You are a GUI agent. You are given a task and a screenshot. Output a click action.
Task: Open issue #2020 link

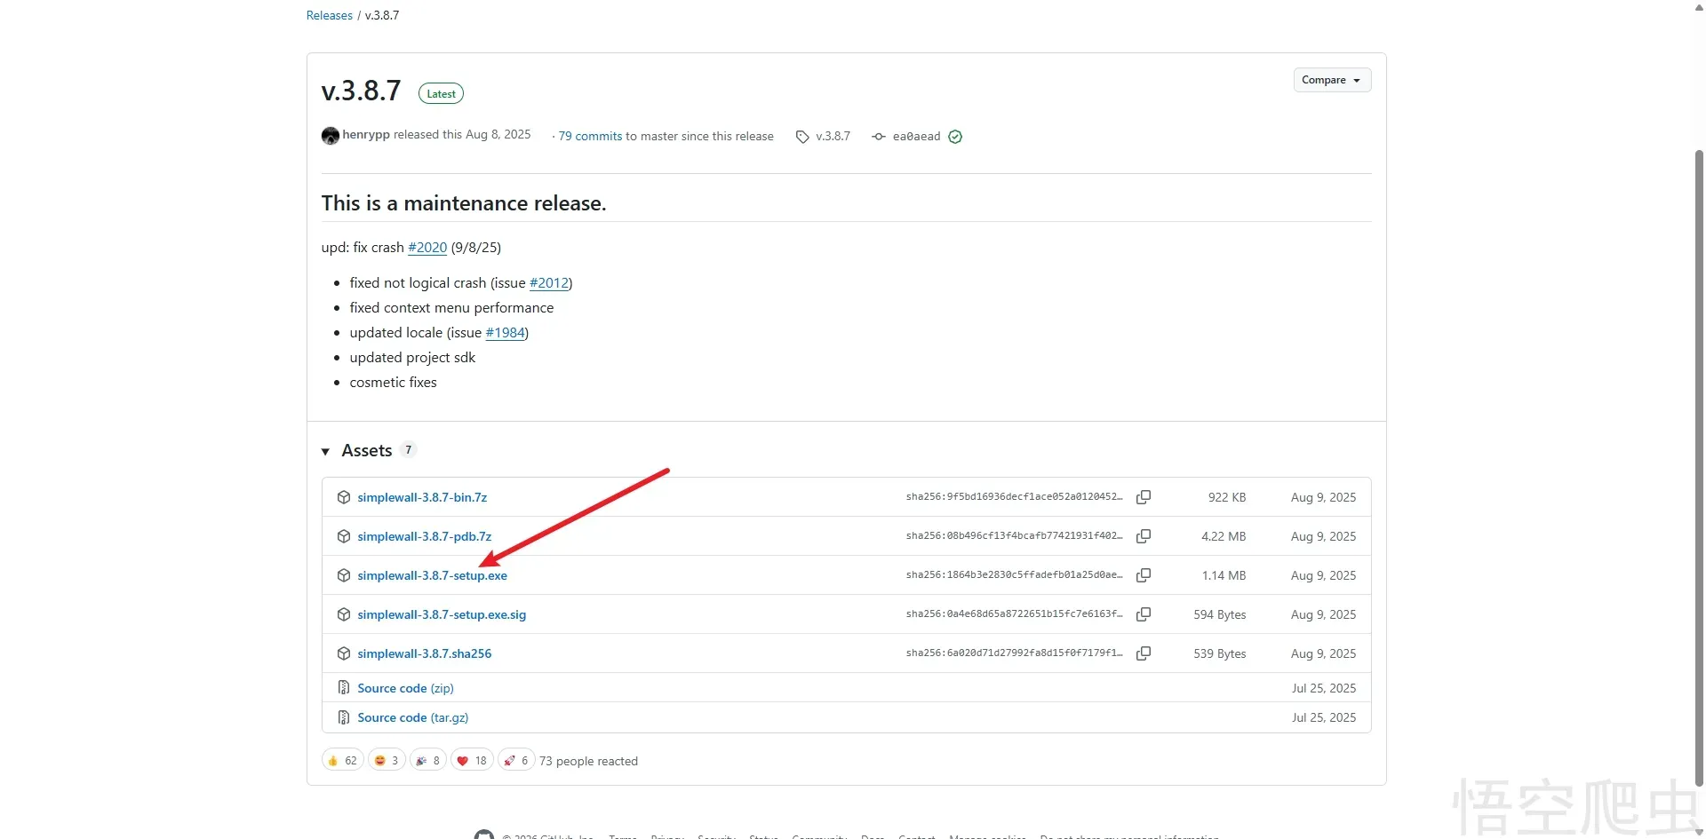[x=426, y=248]
